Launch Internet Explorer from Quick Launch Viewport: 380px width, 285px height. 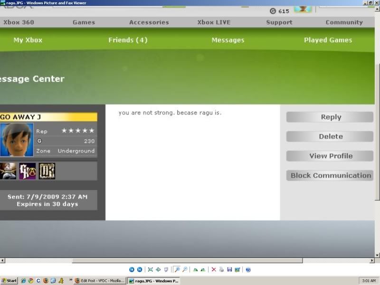pos(23,281)
